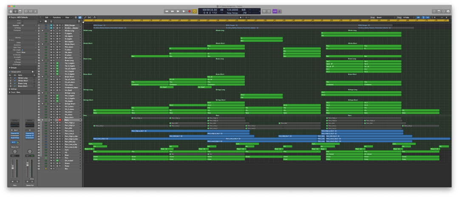459x197 pixels.
Task: Open the Drag X-Fade dropdown
Action: pos(408,17)
